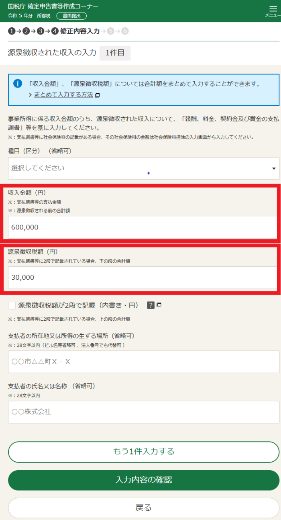Click greyed step 5 circle in progress indicator
This screenshot has width=281, height=520.
coord(110,31)
